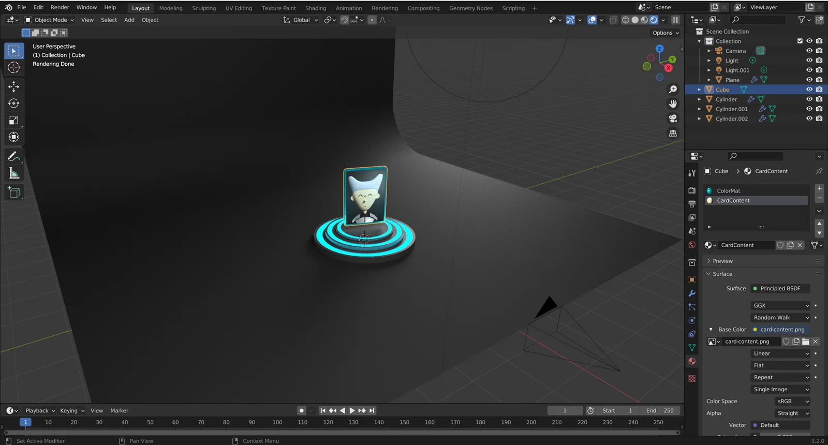Click the current frame number field

tap(565, 411)
